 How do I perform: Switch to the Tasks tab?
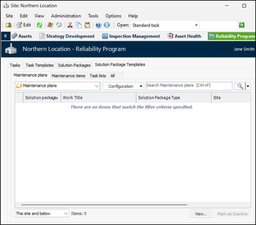pos(15,65)
